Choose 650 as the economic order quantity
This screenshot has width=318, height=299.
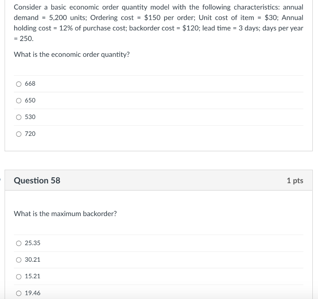(19, 100)
